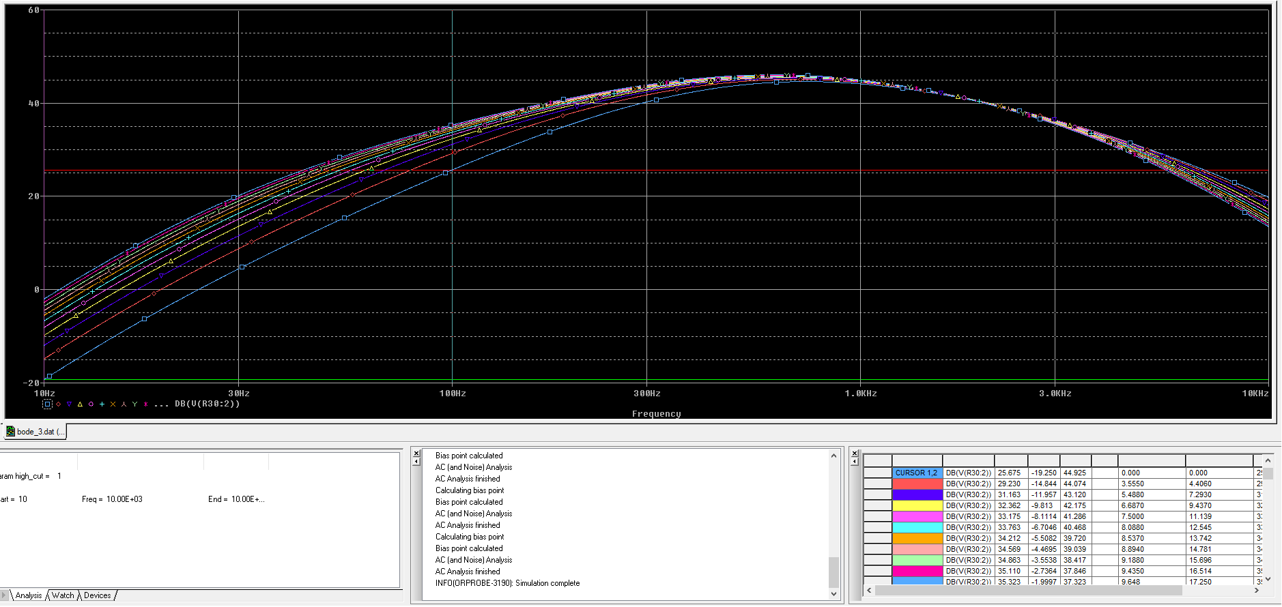Close the cursor data table pane
The height and width of the screenshot is (607, 1282).
[x=854, y=453]
